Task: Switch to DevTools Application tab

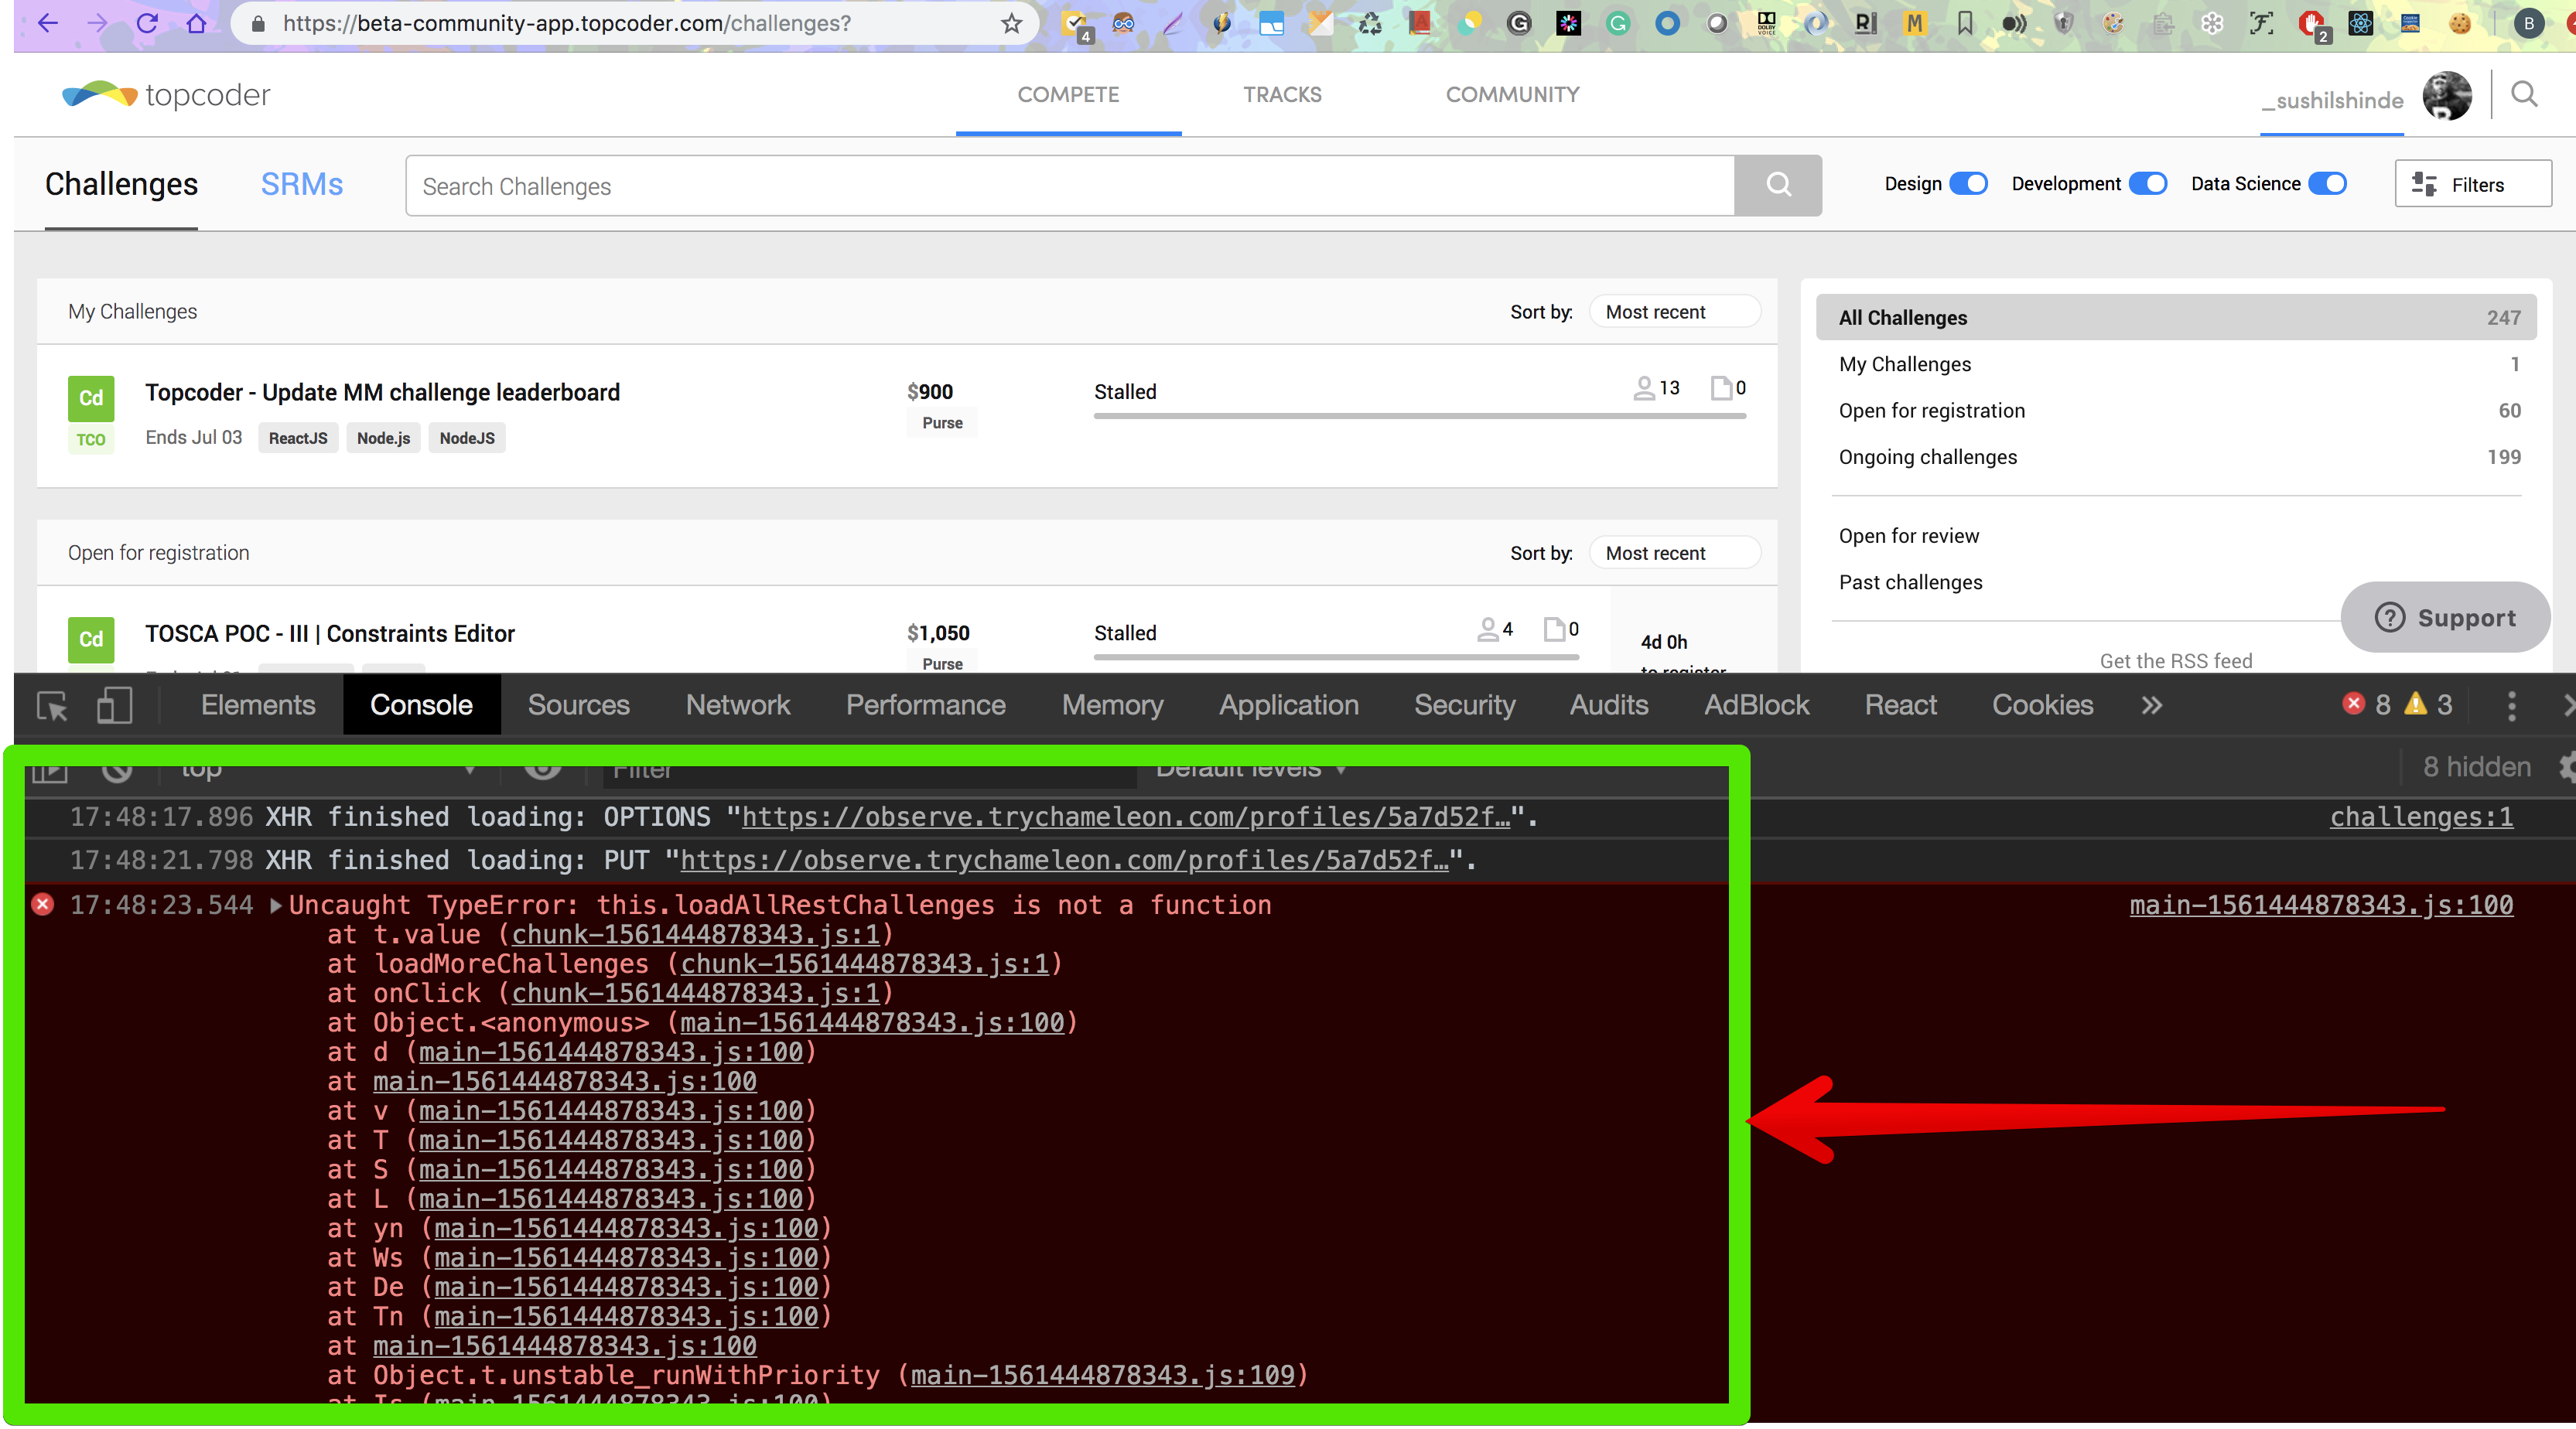Action: pyautogui.click(x=1288, y=705)
